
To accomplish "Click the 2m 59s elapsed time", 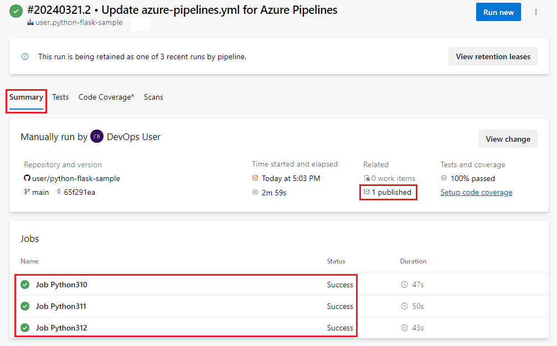I will pyautogui.click(x=274, y=193).
